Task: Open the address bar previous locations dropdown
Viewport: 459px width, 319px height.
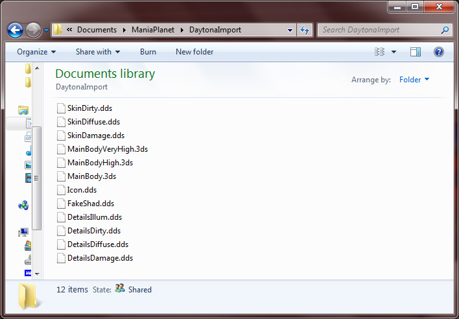Action: point(290,30)
